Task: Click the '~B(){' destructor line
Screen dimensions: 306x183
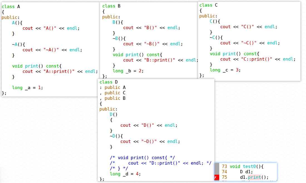Action: tap(119, 38)
